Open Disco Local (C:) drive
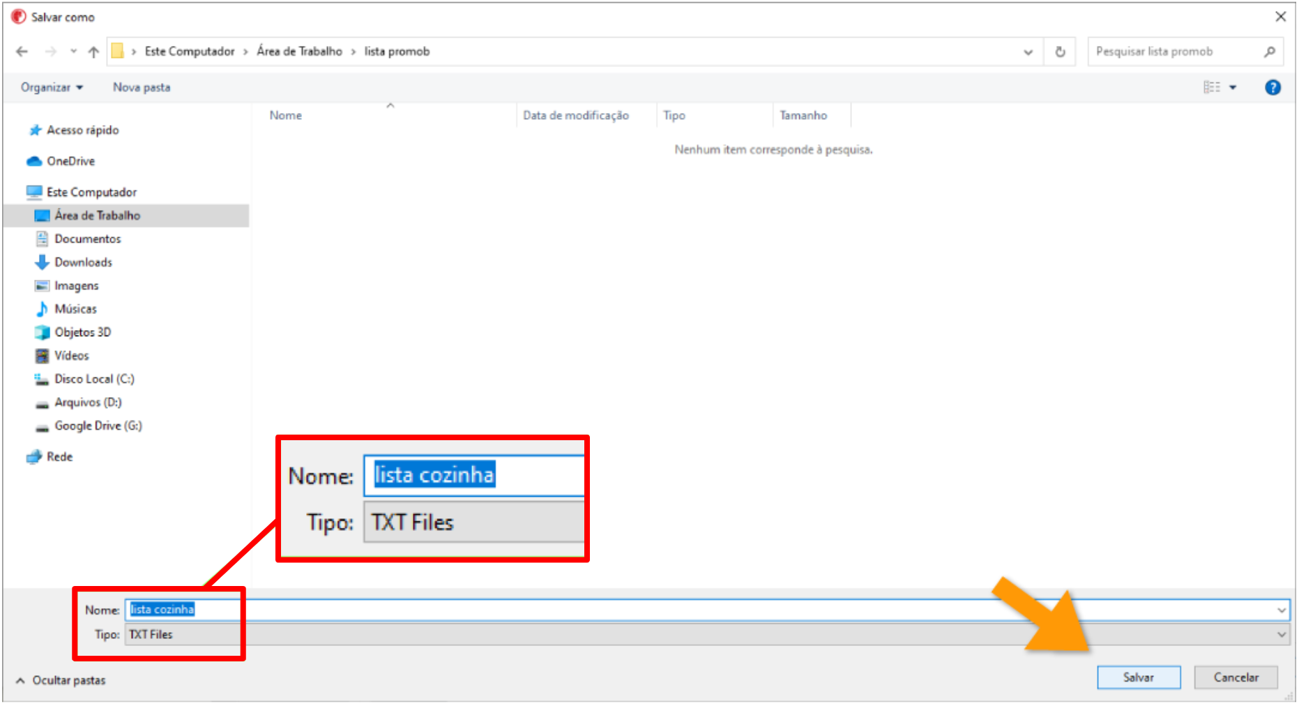Viewport: 1299px width, 706px height. tap(95, 379)
